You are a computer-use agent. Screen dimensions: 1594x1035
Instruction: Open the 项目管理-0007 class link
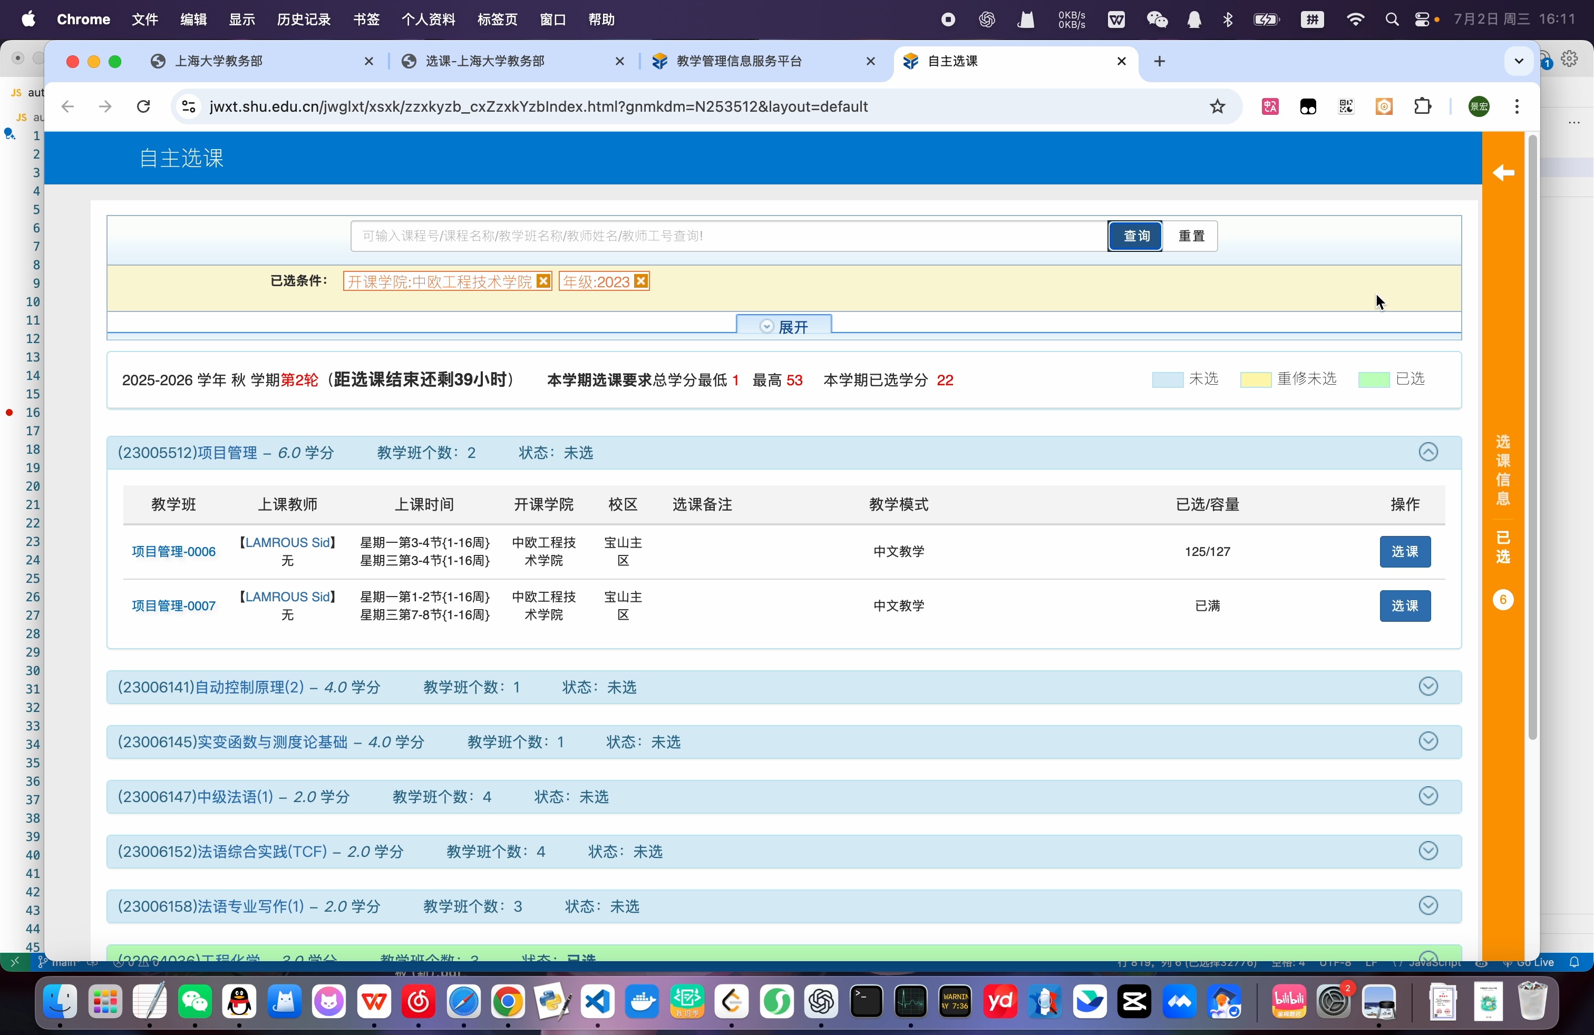pos(173,606)
